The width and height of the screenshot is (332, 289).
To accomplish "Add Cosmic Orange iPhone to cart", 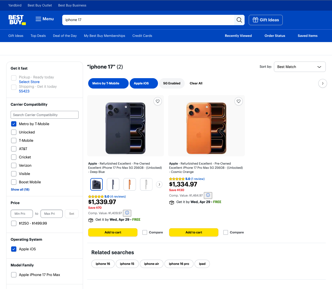I will click(x=194, y=232).
